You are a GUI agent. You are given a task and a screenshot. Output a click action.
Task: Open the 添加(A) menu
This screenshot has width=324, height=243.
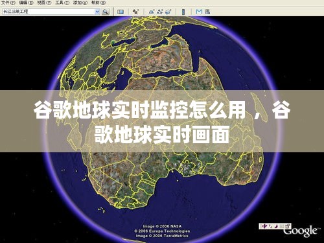[80, 3]
